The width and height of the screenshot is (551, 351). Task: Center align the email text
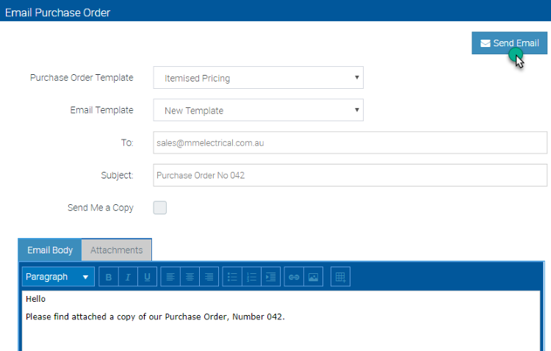tap(190, 277)
